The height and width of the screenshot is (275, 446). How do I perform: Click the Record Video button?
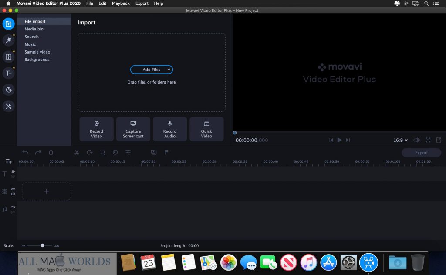[x=96, y=129]
